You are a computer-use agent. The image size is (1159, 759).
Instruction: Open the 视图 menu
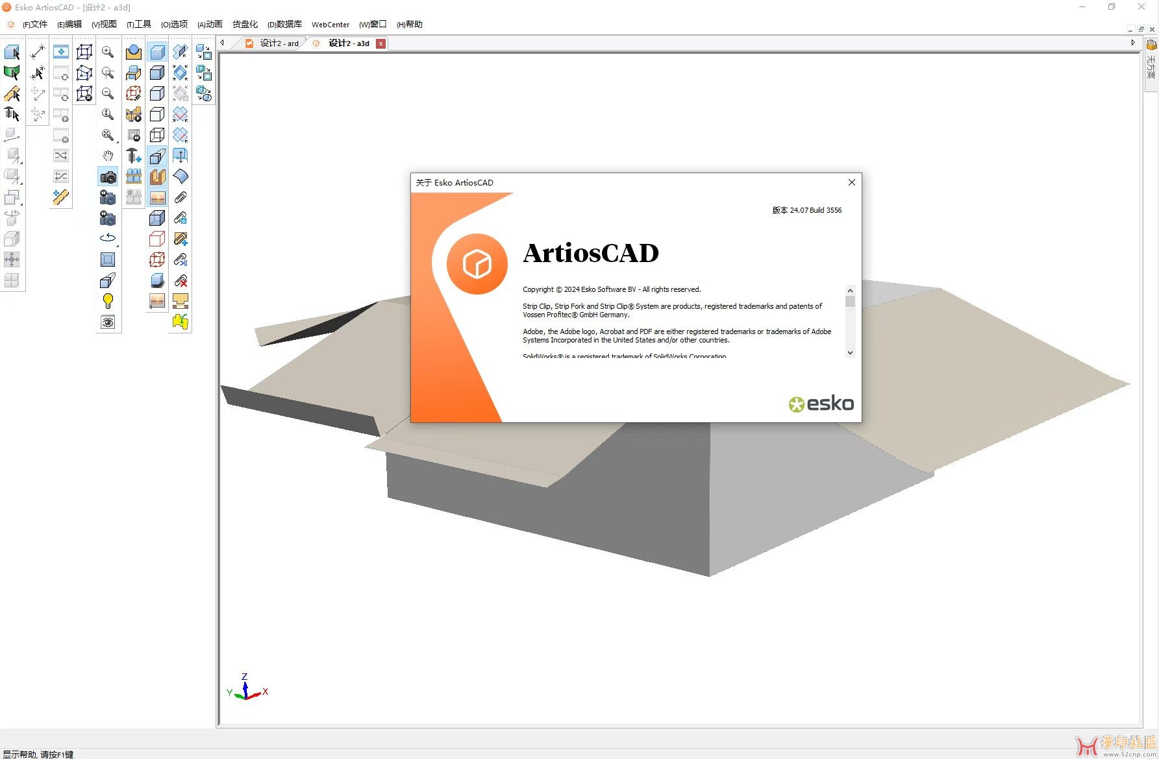[x=104, y=25]
